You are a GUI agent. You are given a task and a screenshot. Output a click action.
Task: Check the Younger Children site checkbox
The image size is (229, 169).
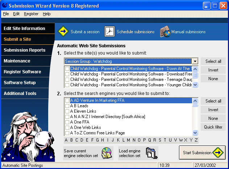pyautogui.click(x=67, y=85)
